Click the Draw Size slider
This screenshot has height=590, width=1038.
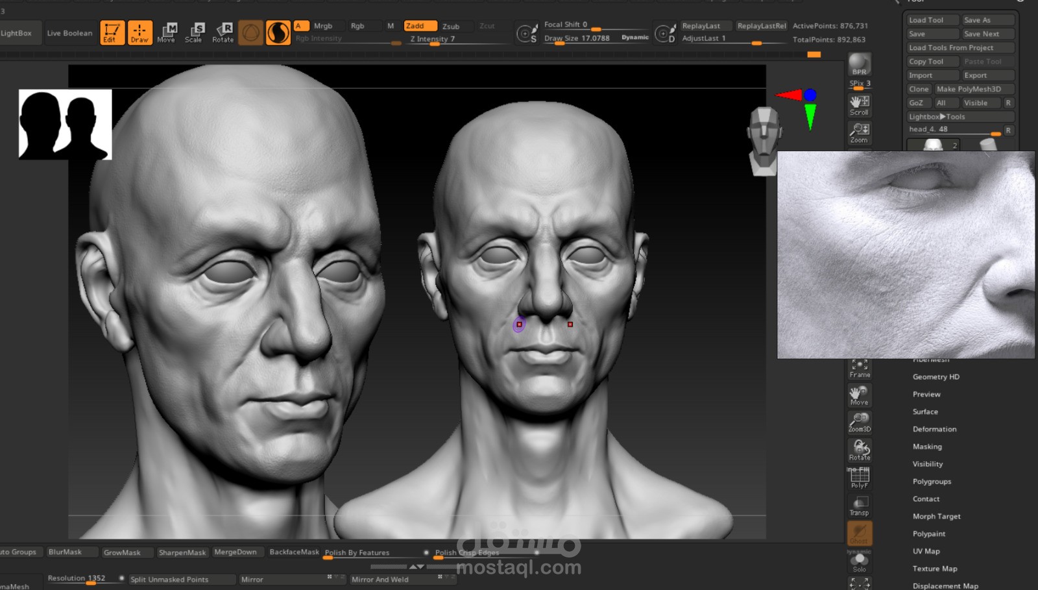577,38
